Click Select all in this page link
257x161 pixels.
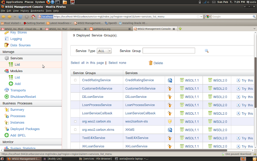coord(87,63)
